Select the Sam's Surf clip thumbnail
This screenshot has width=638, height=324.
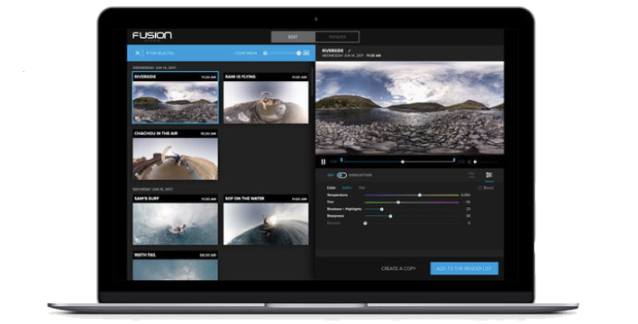click(x=176, y=220)
